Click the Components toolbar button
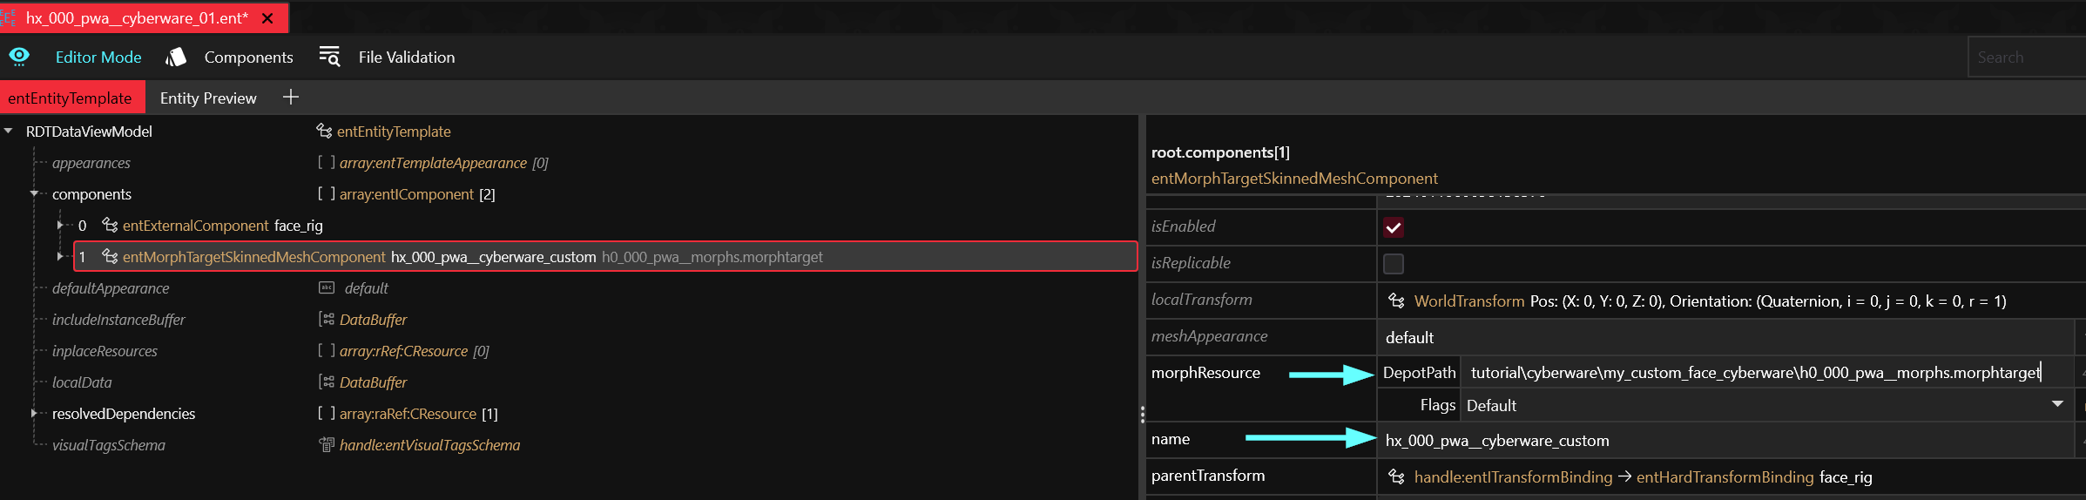Image resolution: width=2086 pixels, height=500 pixels. [248, 57]
